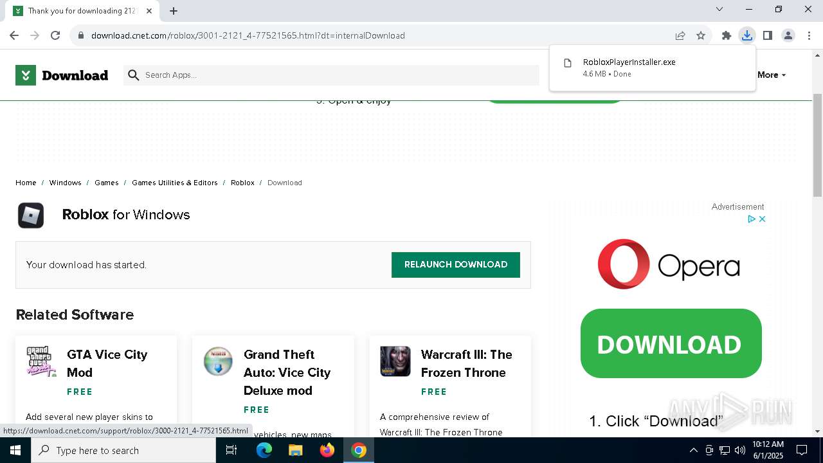823x463 pixels.
Task: Click the RELAUNCH DOWNLOAD button
Action: (456, 265)
